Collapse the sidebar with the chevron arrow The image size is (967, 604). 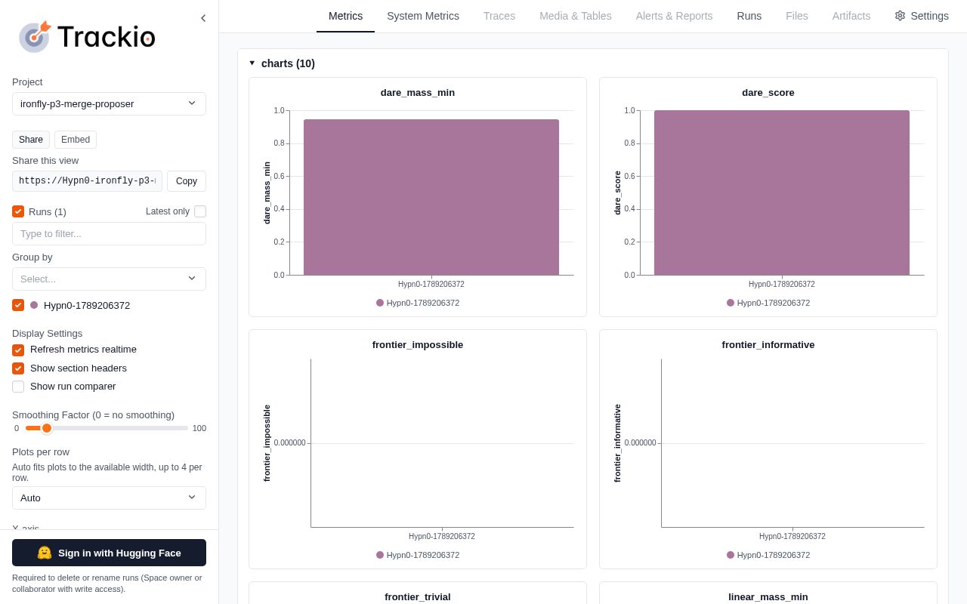pos(203,18)
